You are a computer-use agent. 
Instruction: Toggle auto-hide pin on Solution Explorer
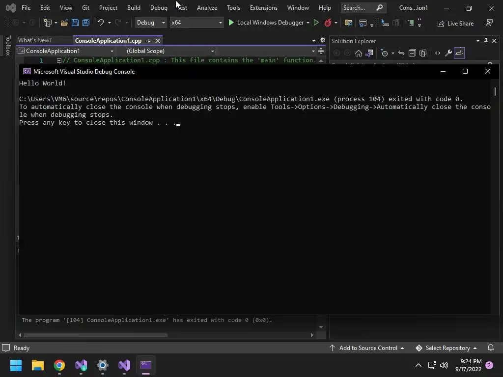point(486,41)
